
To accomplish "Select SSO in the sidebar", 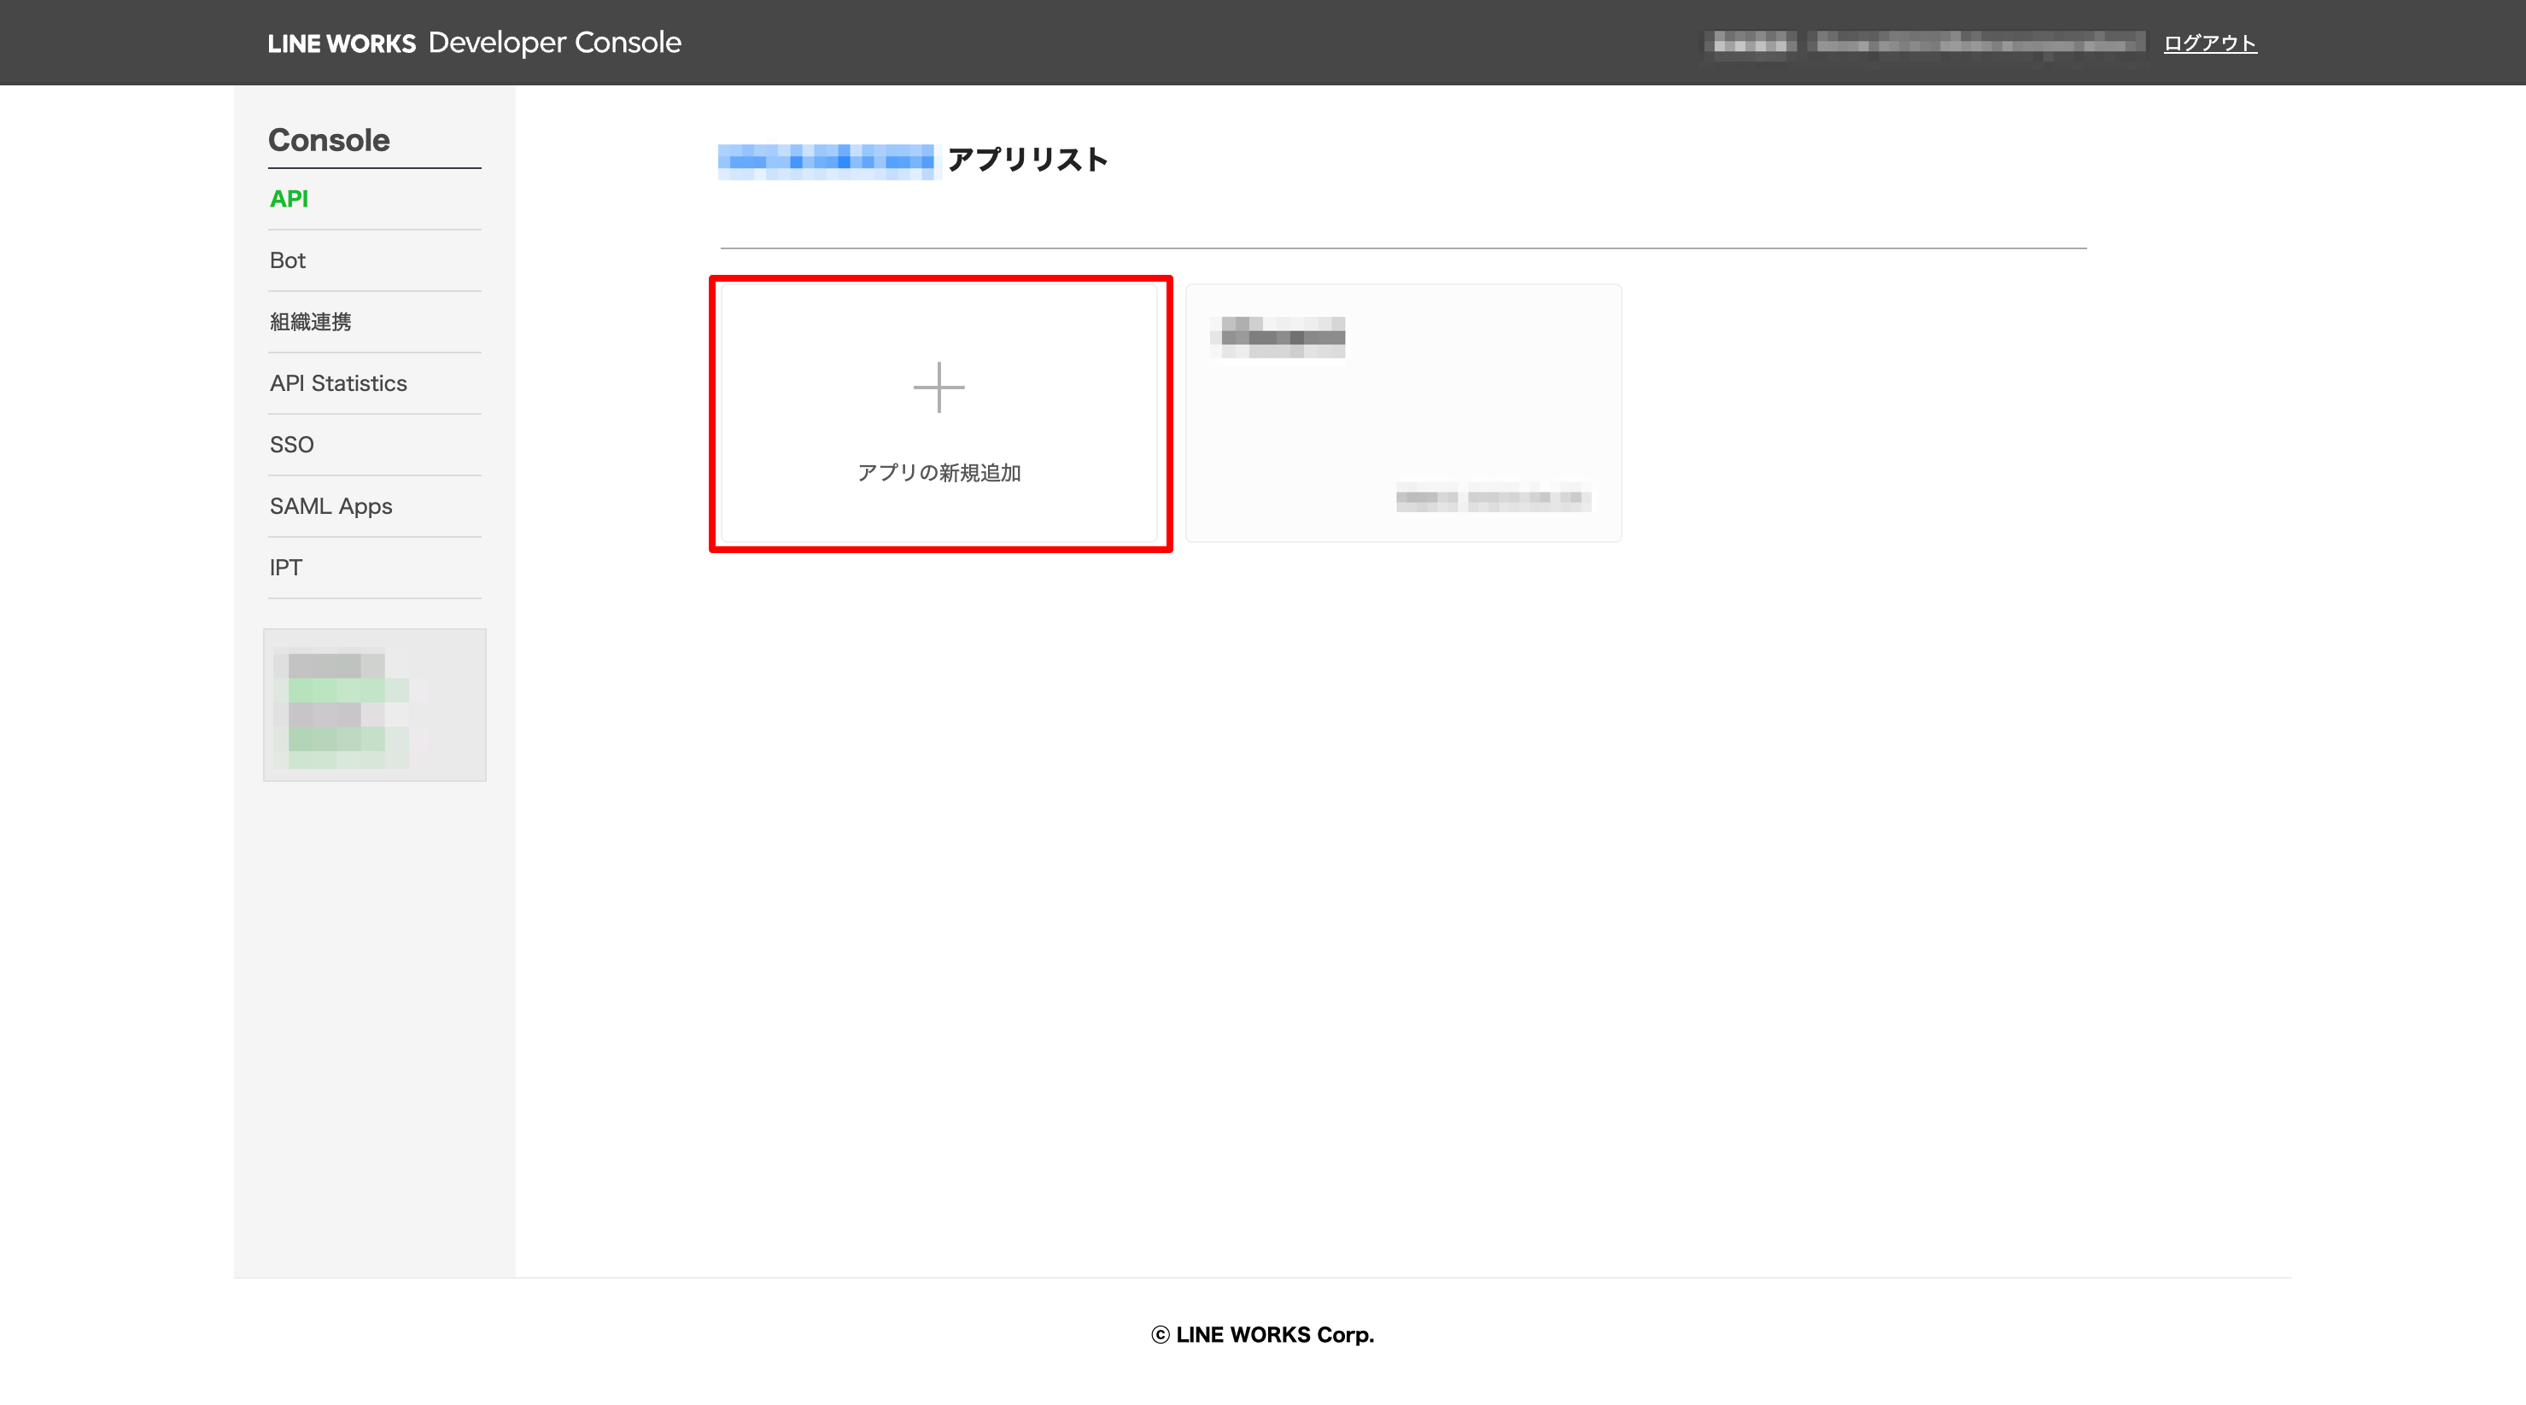I will pos(291,445).
